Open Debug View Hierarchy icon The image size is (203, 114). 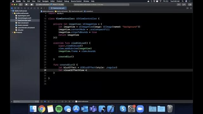62,102
